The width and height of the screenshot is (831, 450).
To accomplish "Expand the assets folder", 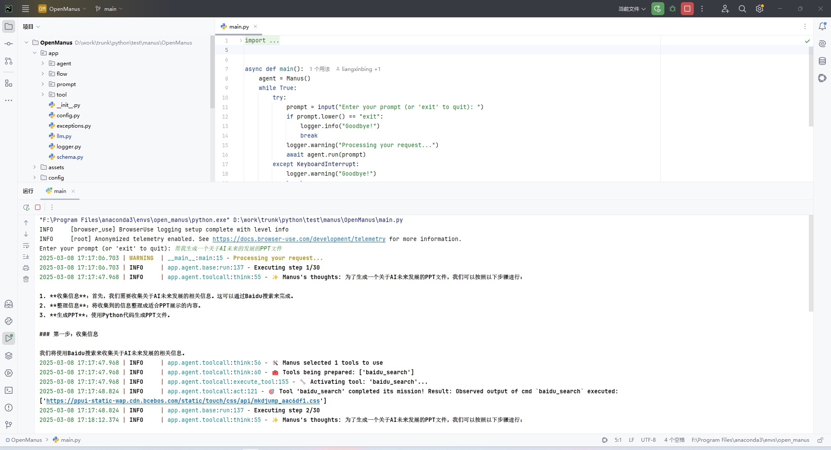I will click(x=35, y=167).
